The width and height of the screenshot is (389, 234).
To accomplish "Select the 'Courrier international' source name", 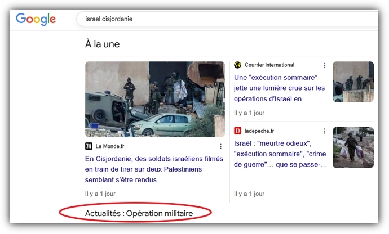I will (271, 65).
